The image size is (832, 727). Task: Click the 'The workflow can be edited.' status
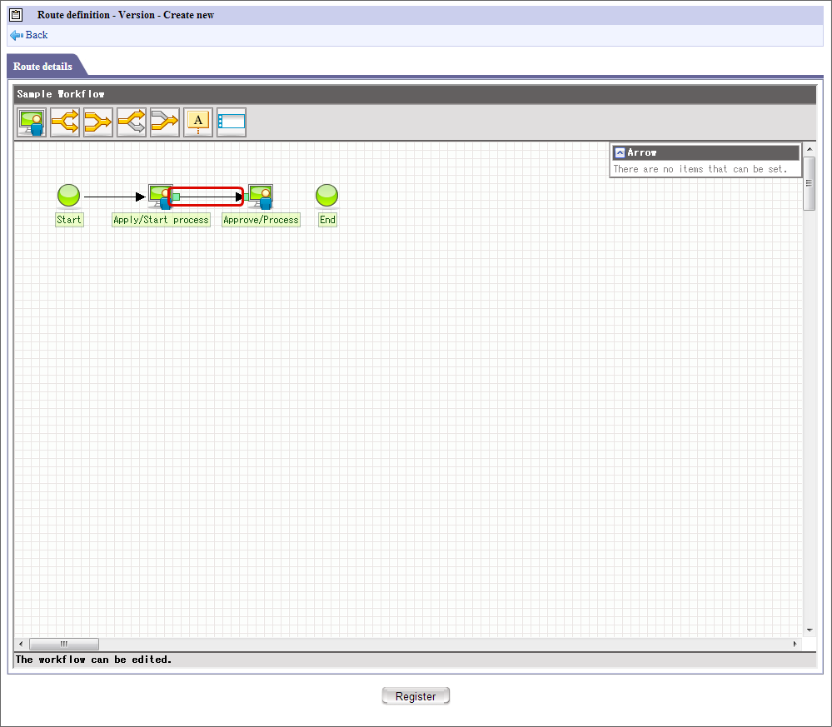(93, 660)
